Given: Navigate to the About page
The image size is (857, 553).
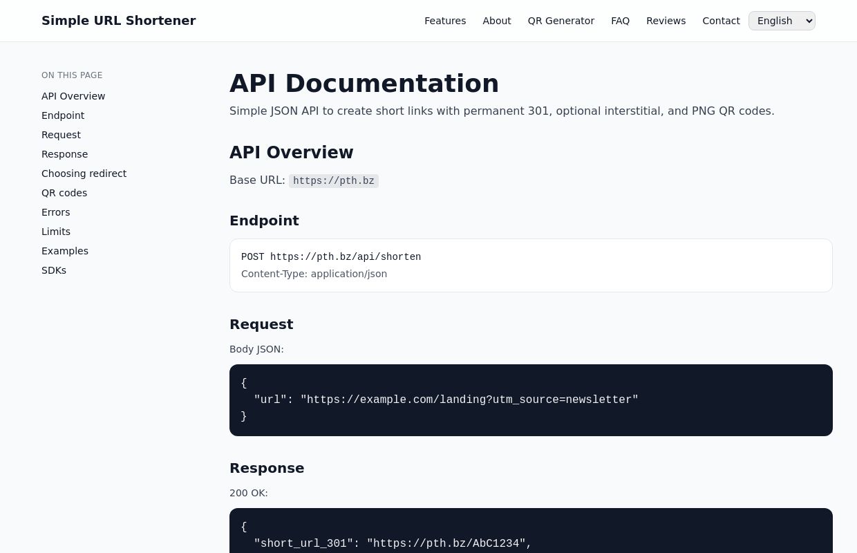Looking at the screenshot, I should point(497,21).
